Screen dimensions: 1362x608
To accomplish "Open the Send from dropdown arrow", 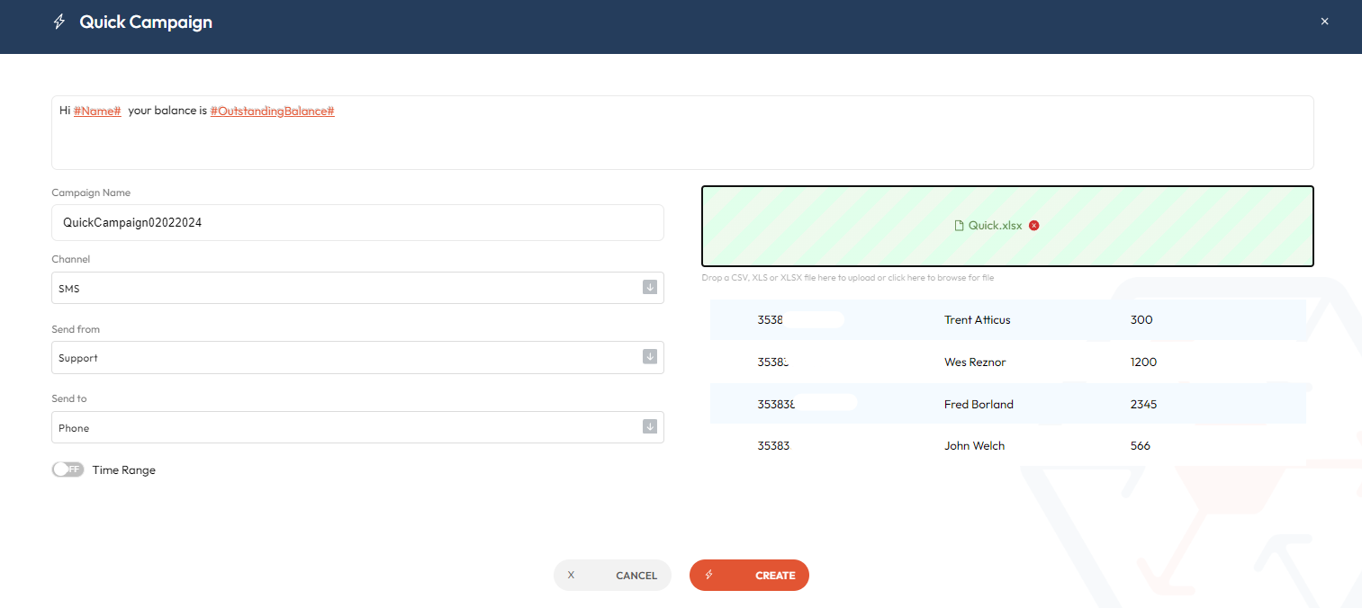I will 650,357.
